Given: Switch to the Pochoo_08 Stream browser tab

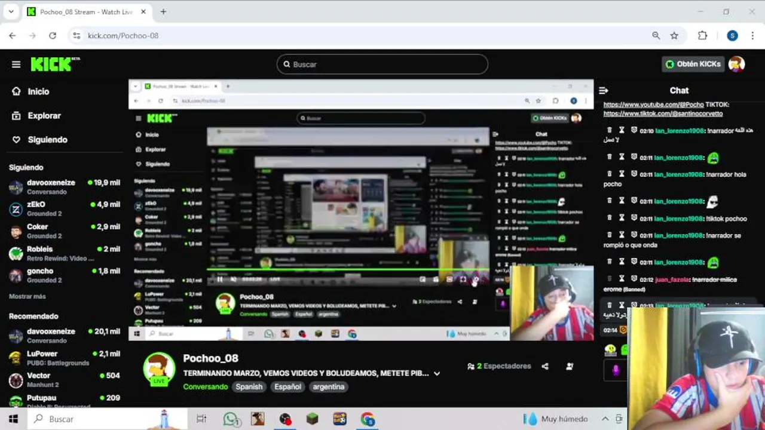Looking at the screenshot, I should [87, 11].
